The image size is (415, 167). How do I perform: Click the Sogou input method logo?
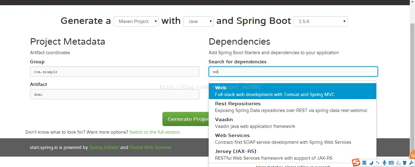[356, 162]
